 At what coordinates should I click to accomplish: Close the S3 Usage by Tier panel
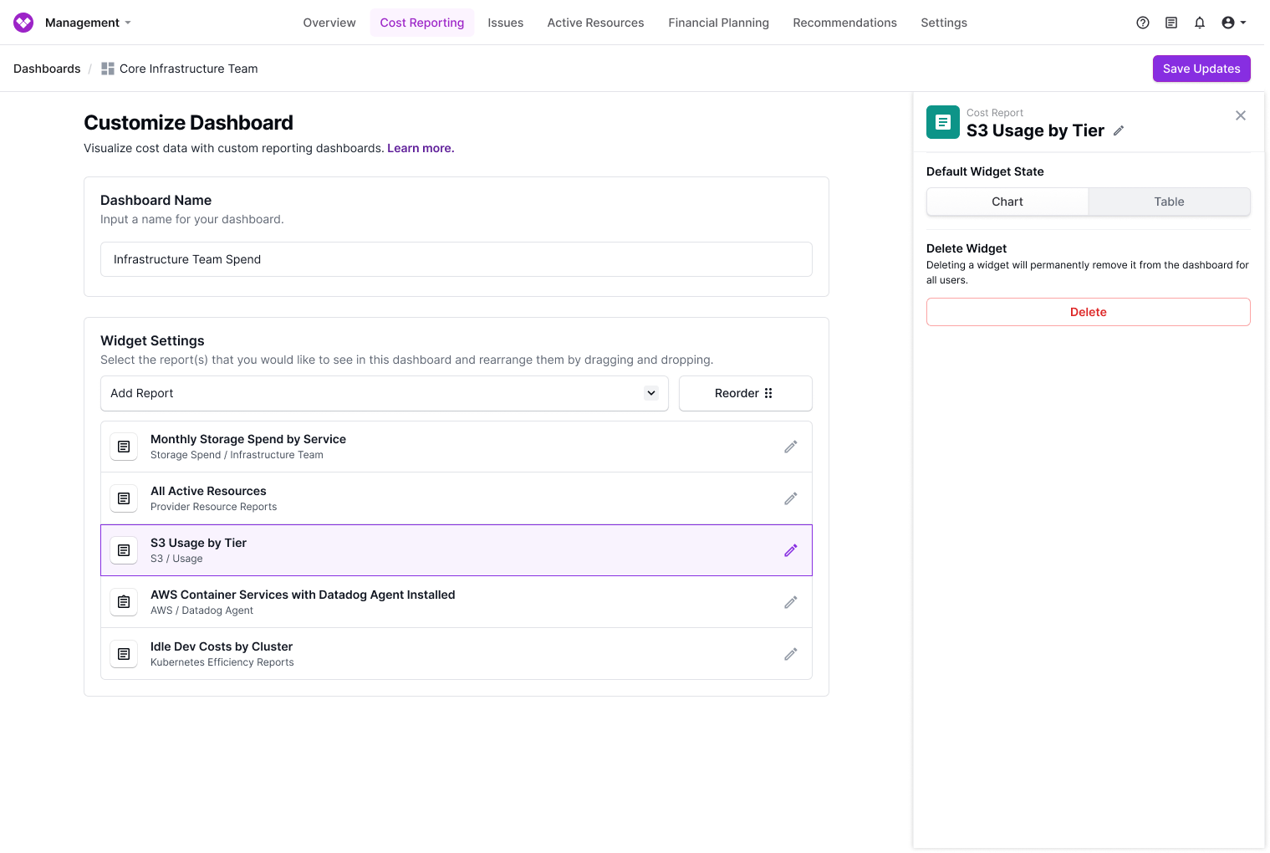tap(1240, 115)
